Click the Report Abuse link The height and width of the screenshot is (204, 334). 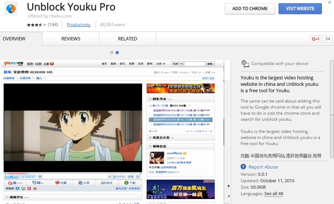[x=263, y=167]
